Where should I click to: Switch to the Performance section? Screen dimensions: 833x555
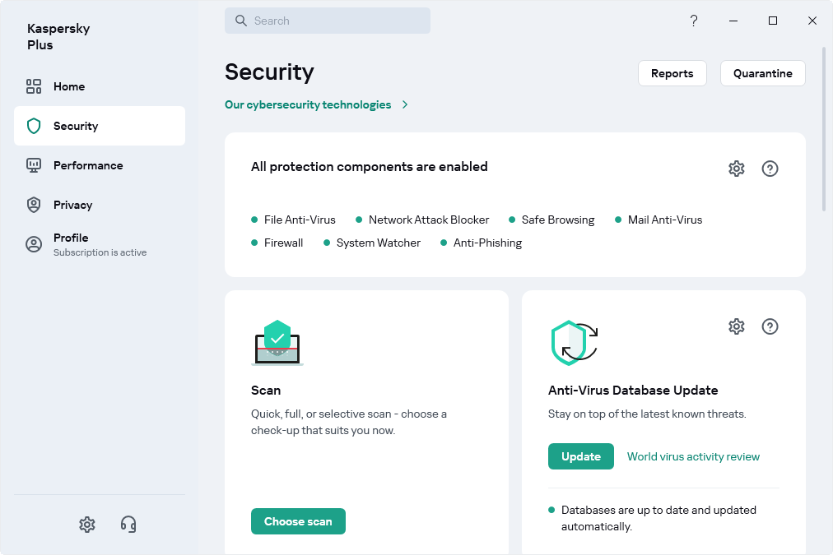[88, 165]
